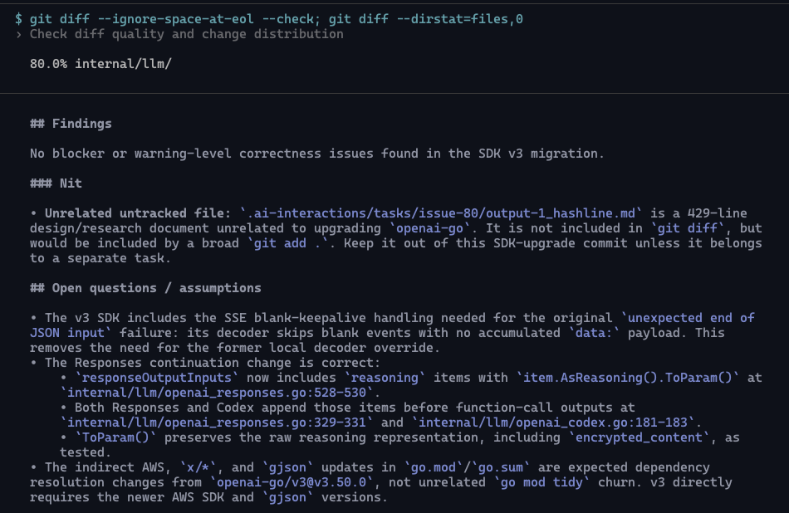Screen dimensions: 789x513
Task: Click the 'unexpected end of' error text
Action: [x=689, y=318]
